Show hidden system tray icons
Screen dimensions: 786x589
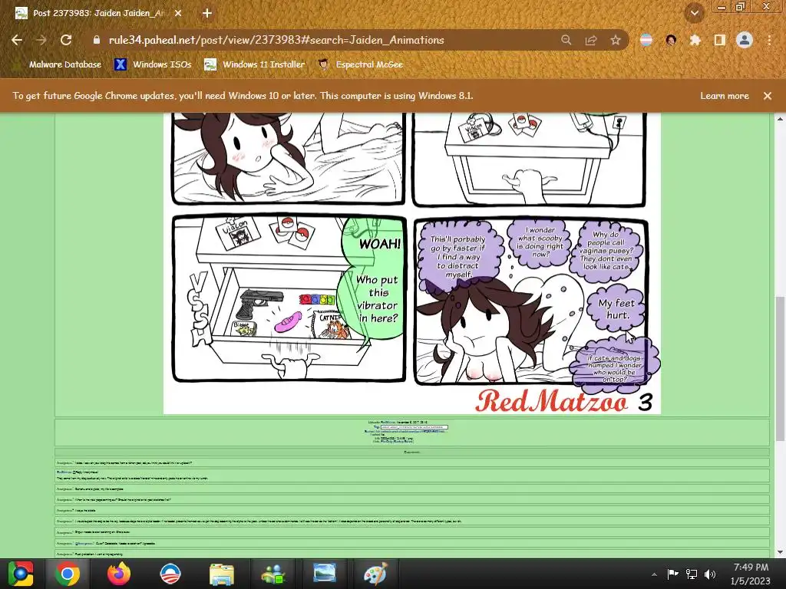click(x=654, y=574)
